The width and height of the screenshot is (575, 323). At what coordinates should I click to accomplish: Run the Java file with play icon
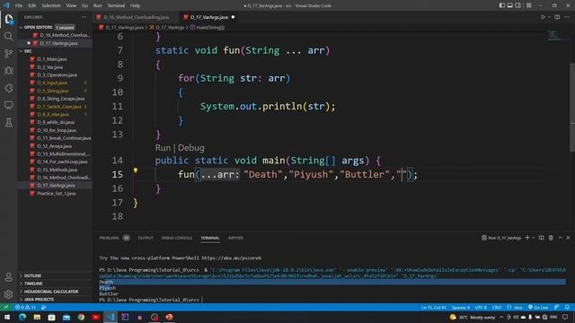543,17
